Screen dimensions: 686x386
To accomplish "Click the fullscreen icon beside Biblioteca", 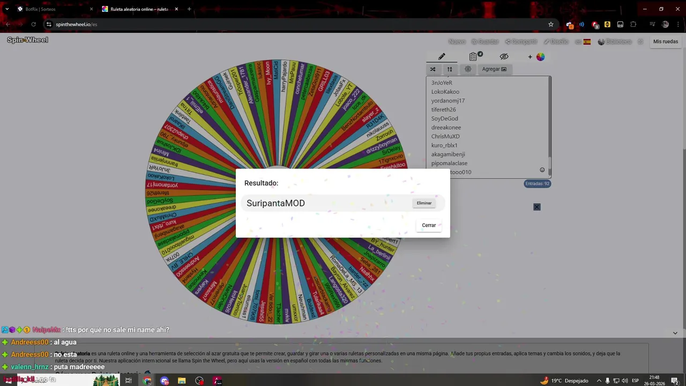I will coord(640,41).
